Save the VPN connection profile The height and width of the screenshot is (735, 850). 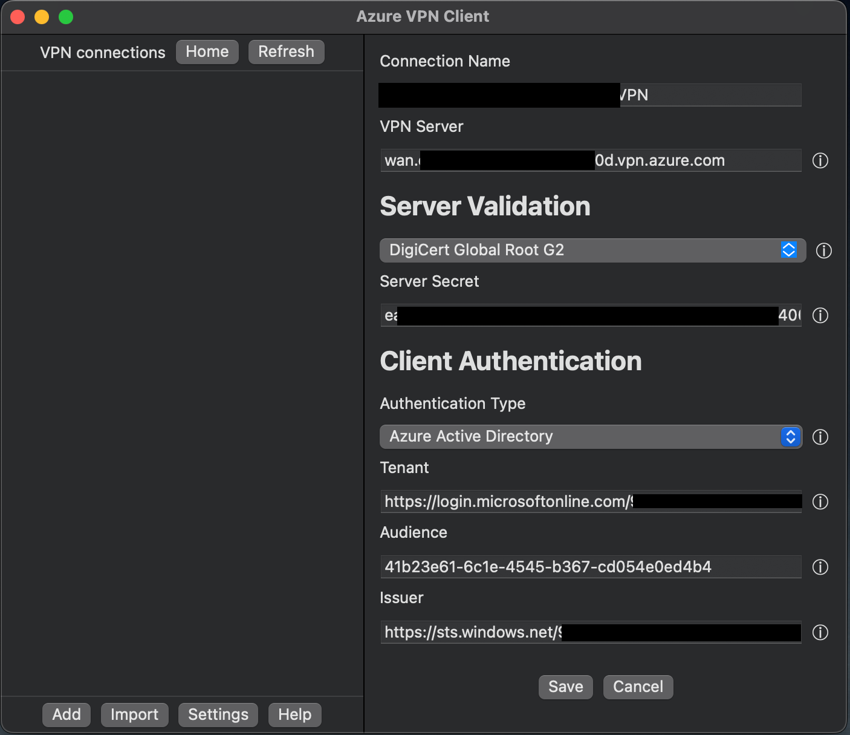tap(566, 687)
